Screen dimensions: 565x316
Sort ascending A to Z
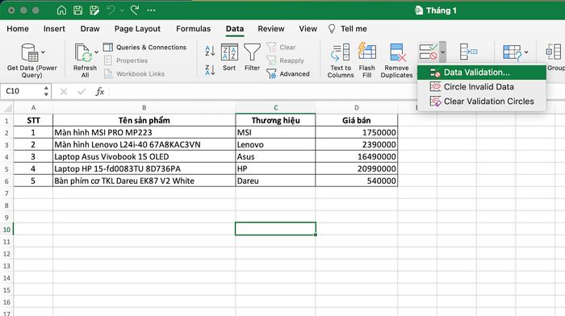pyautogui.click(x=210, y=51)
